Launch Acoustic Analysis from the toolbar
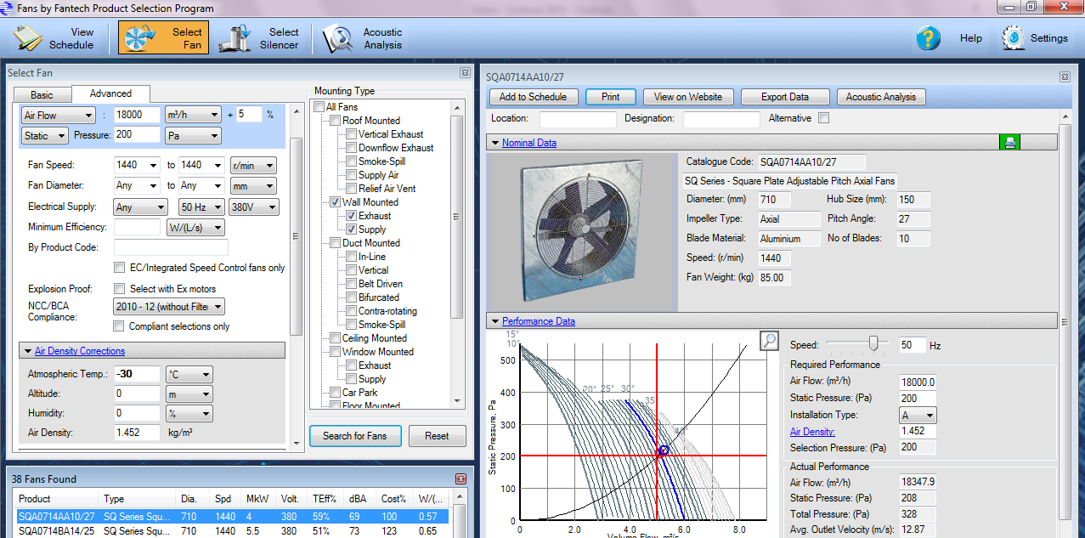 [338, 38]
